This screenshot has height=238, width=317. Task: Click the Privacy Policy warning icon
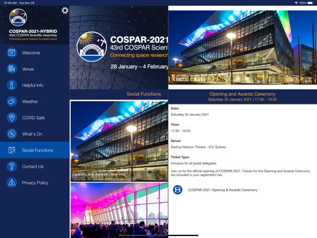12,183
